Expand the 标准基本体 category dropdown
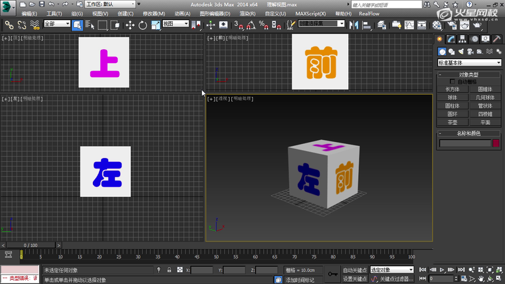505x284 pixels. click(468, 62)
